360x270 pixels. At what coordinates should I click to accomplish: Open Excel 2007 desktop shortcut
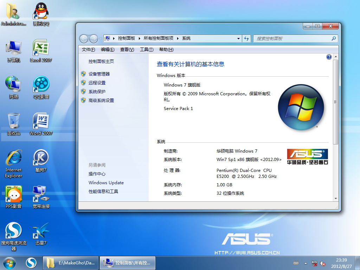pyautogui.click(x=41, y=49)
